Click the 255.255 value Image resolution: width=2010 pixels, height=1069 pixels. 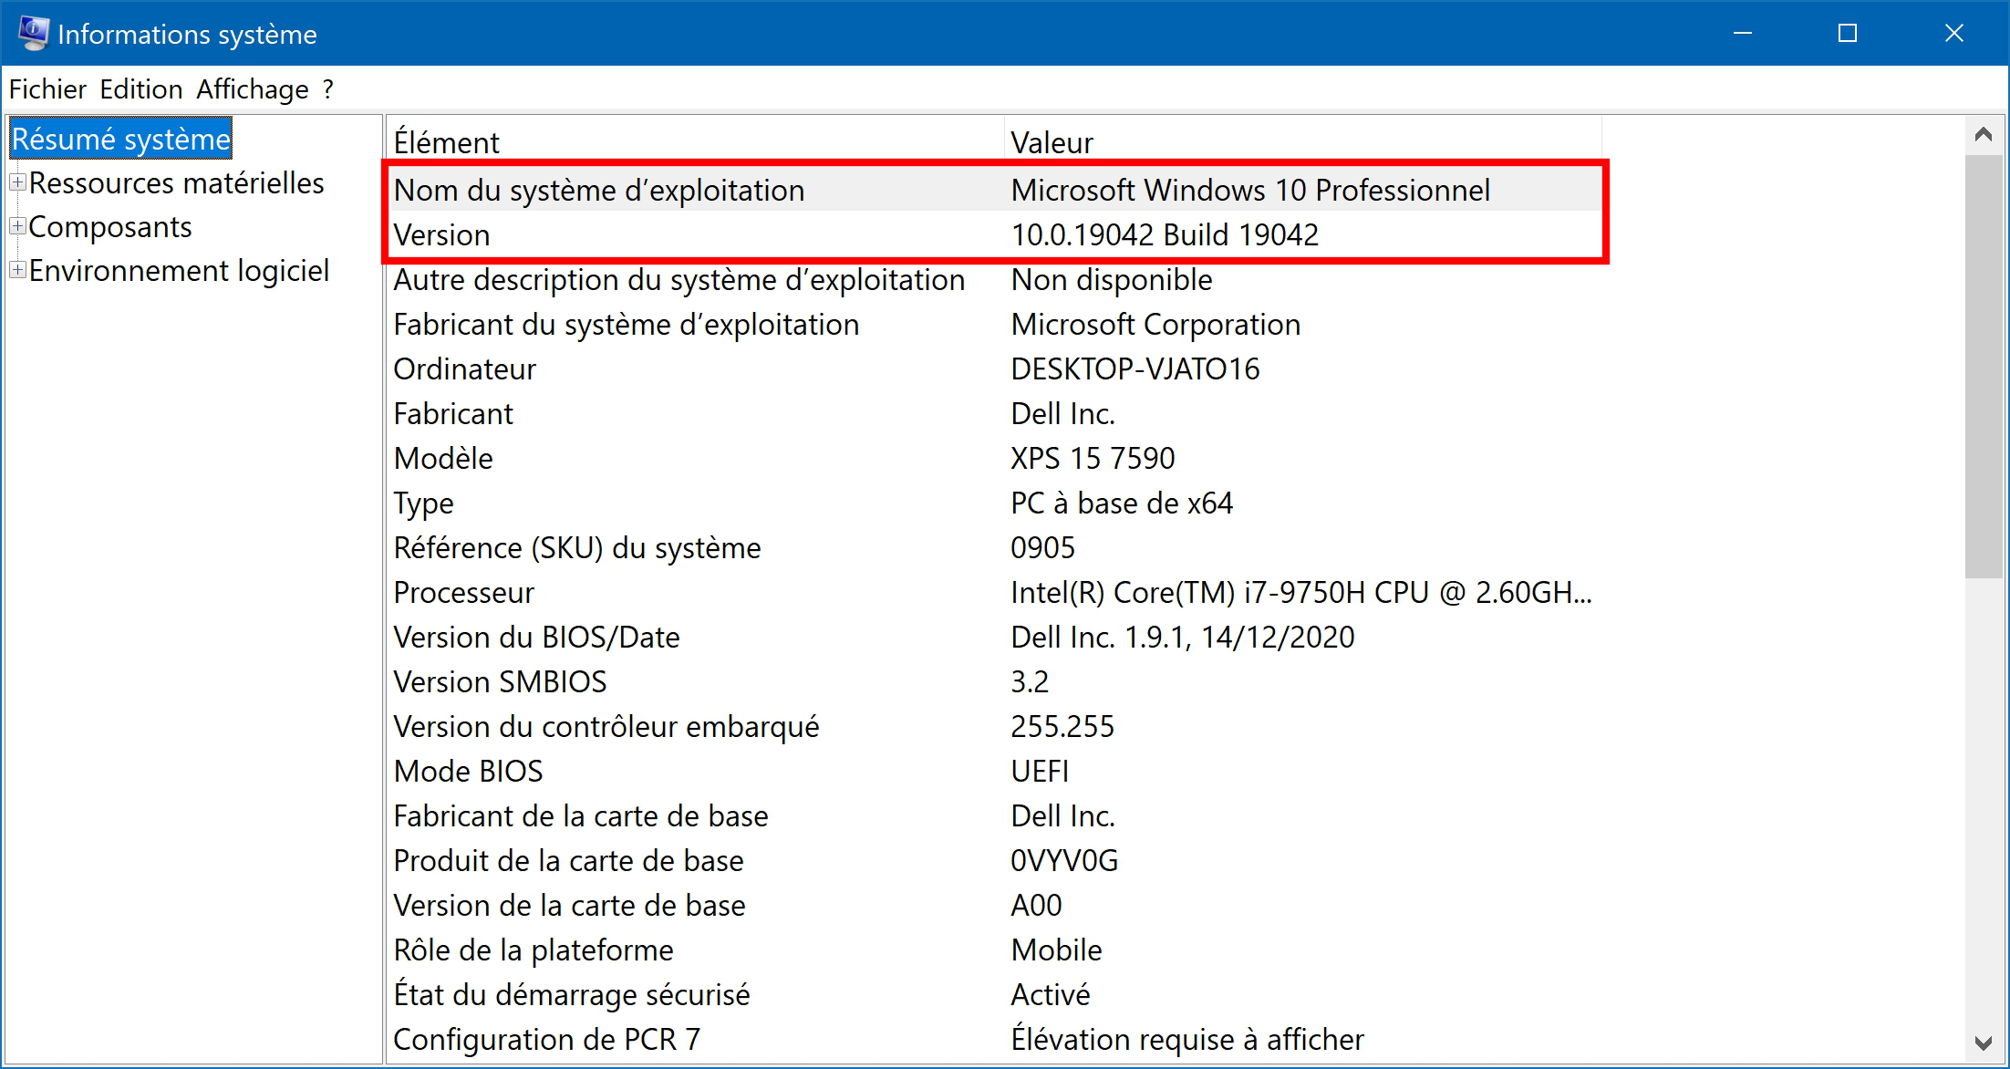pyautogui.click(x=1062, y=726)
